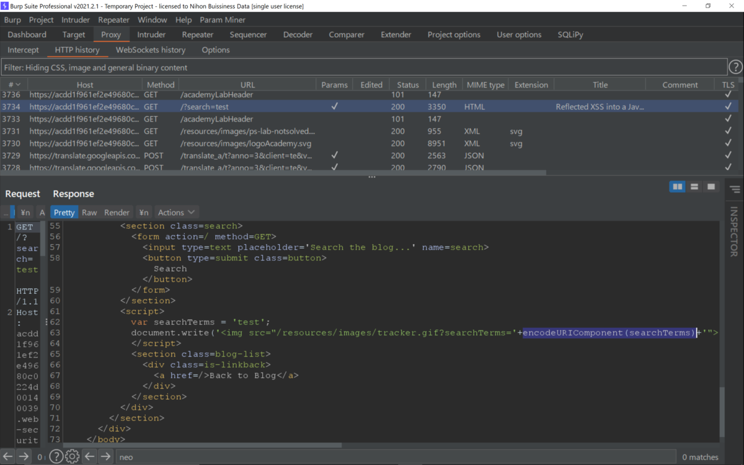This screenshot has width=744, height=465.
Task: Open the Actions dropdown in Response pane
Action: click(176, 212)
